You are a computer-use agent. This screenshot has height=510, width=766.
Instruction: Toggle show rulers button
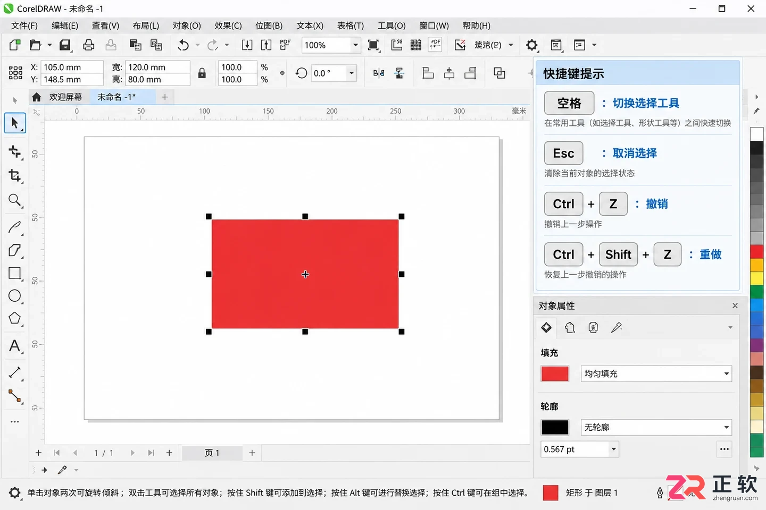(x=397, y=45)
